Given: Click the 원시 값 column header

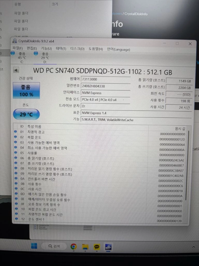Looking at the screenshot, I should [x=180, y=129].
